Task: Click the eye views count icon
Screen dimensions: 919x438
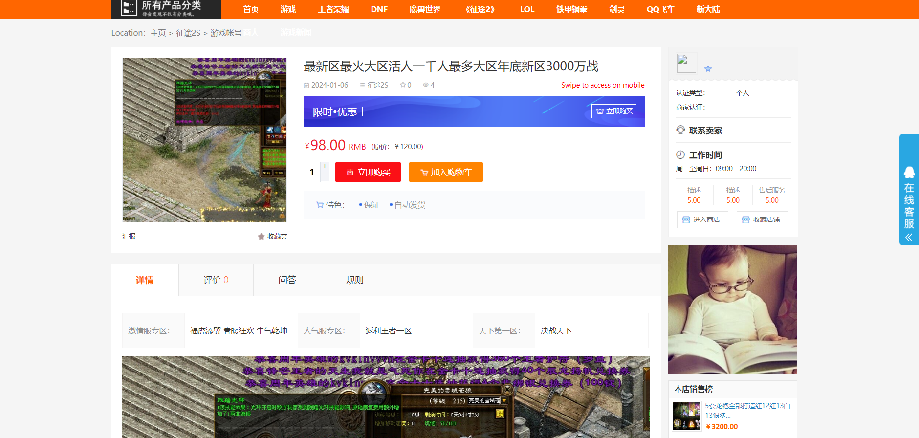Action: pyautogui.click(x=426, y=85)
